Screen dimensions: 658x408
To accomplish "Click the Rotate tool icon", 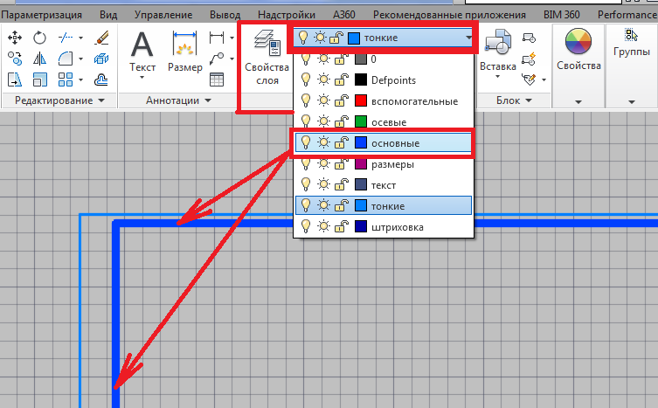I will pyautogui.click(x=40, y=38).
